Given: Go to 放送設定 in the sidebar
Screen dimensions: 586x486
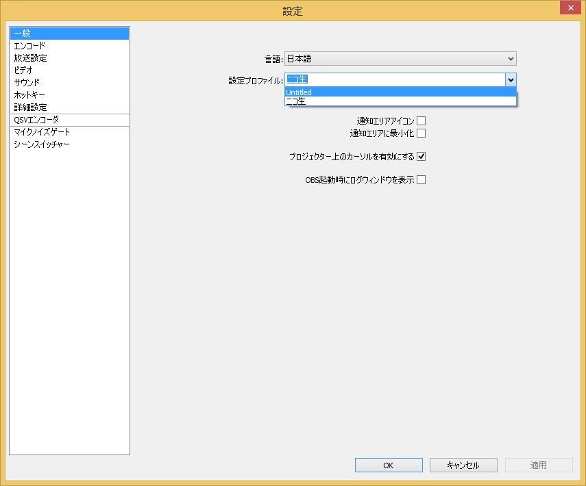Looking at the screenshot, I should (x=69, y=58).
